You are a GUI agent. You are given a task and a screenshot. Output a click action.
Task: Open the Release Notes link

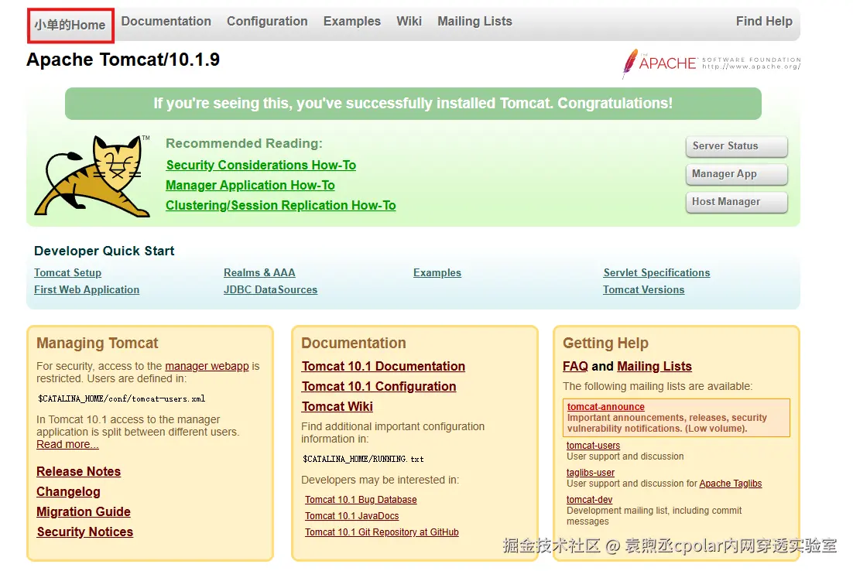tap(78, 471)
